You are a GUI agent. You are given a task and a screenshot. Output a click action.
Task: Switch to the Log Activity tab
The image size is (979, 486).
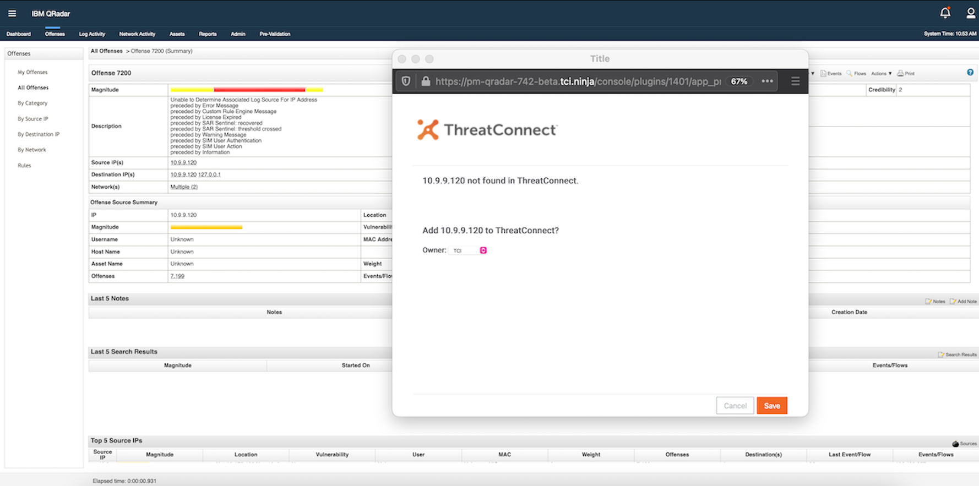92,34
